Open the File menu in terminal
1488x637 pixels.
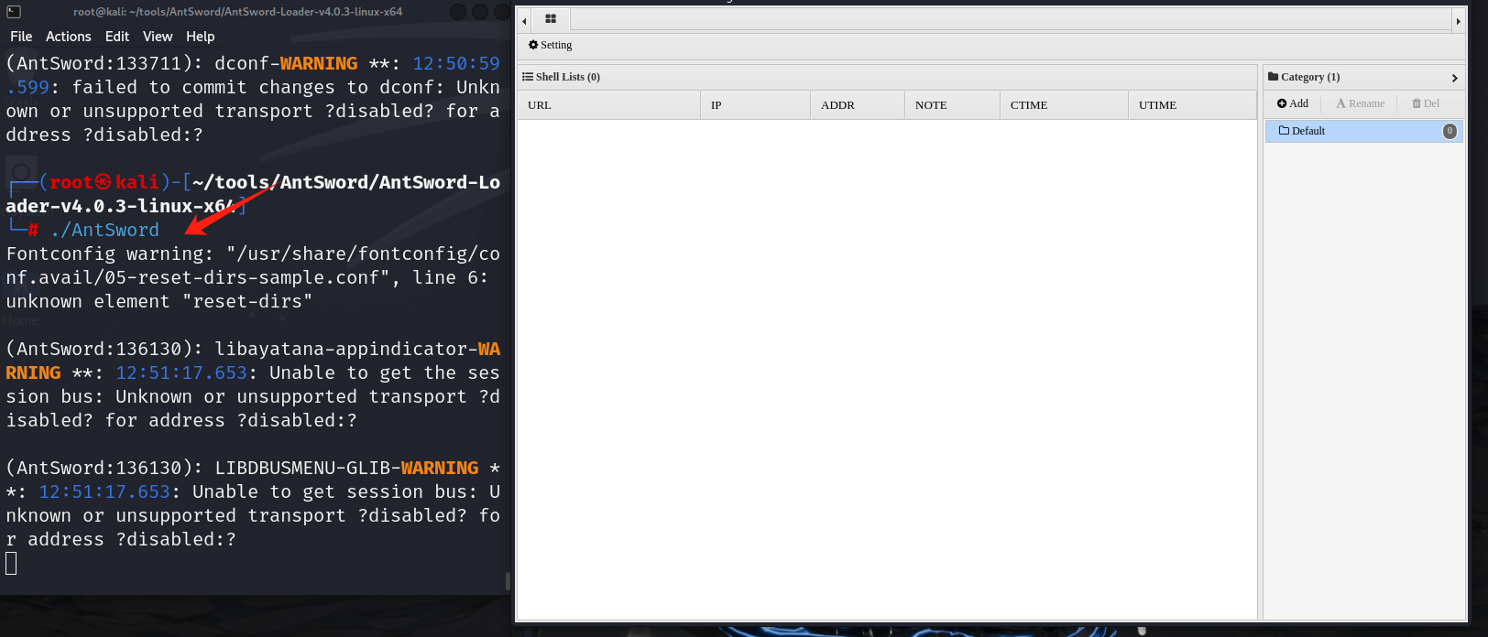coord(21,37)
